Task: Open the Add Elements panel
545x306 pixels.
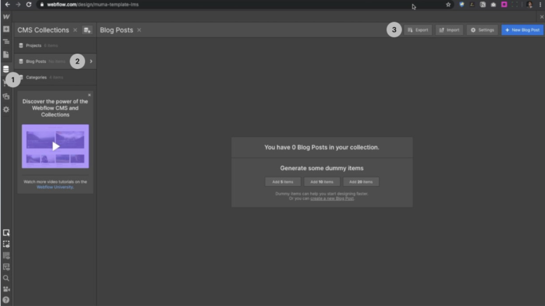Action: click(6, 29)
